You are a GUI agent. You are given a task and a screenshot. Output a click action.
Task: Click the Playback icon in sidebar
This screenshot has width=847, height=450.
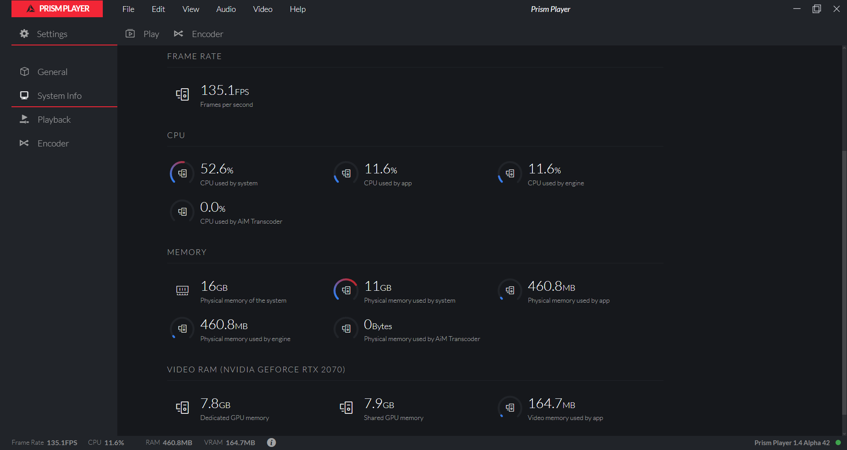click(x=24, y=119)
